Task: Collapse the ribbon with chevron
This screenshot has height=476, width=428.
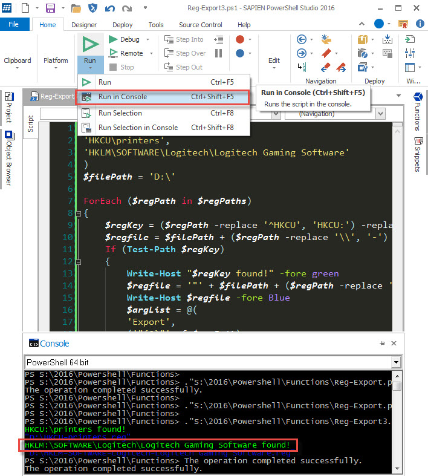Action: tap(362, 24)
